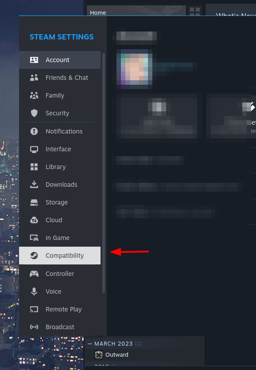Open the Library grid icon
The width and height of the screenshot is (256, 370).
tap(34, 167)
